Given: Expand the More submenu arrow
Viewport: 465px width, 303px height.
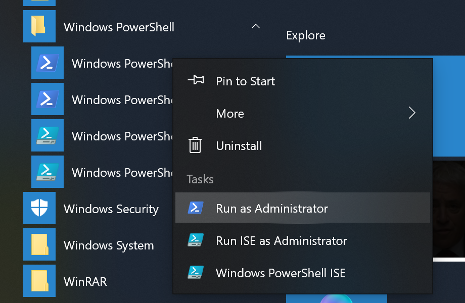Looking at the screenshot, I should (411, 113).
